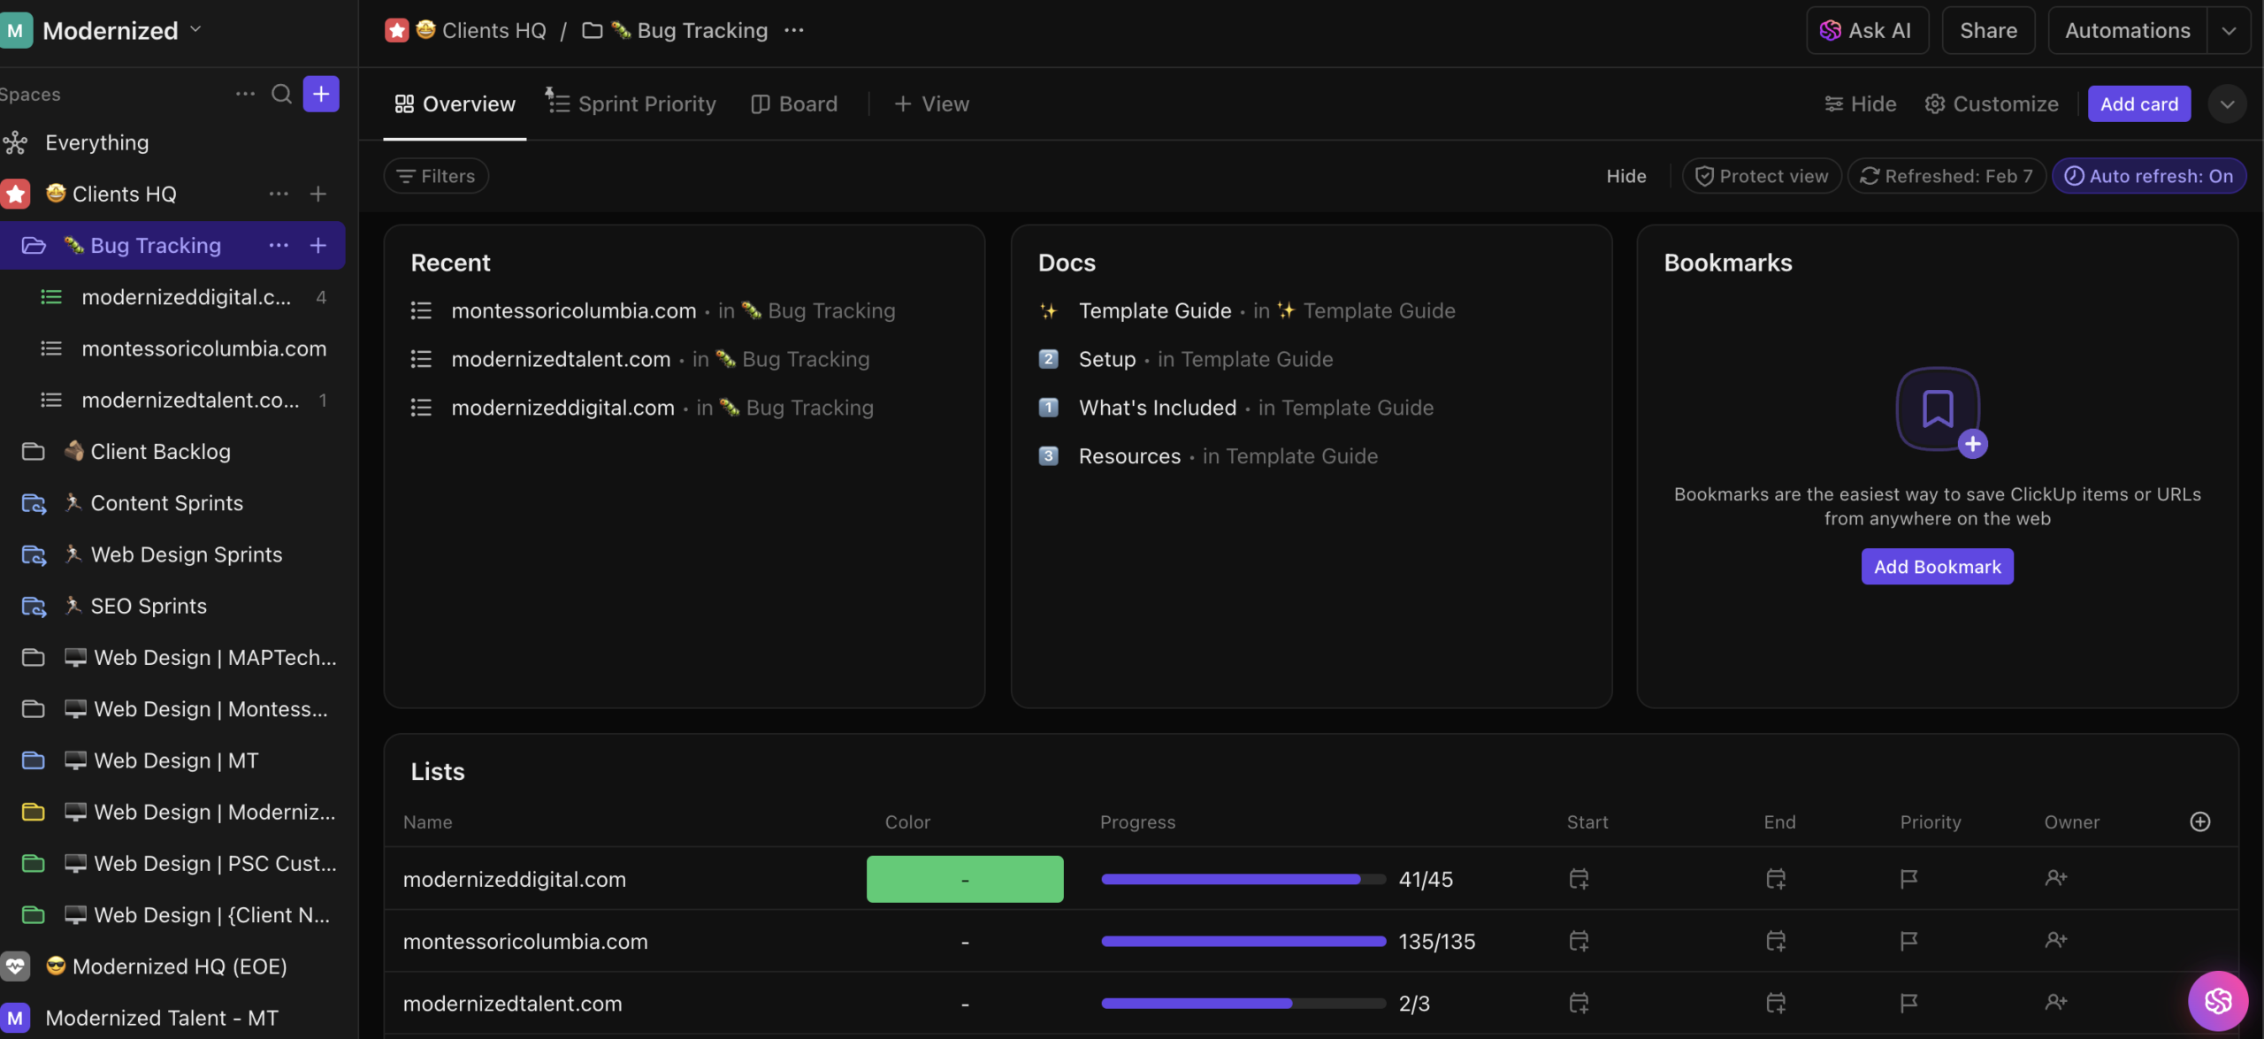The width and height of the screenshot is (2264, 1039).
Task: Click the purple plus create Space button
Action: (x=321, y=94)
